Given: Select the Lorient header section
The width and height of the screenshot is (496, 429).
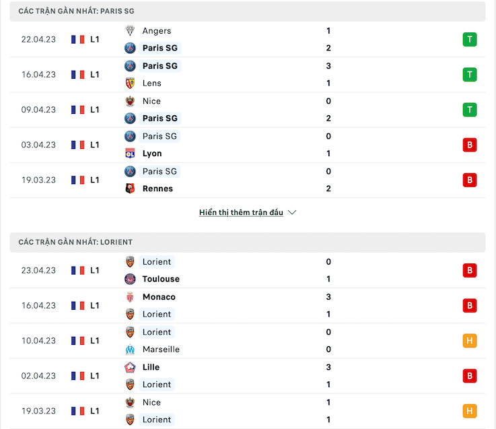Looking at the screenshot, I should coord(248,242).
